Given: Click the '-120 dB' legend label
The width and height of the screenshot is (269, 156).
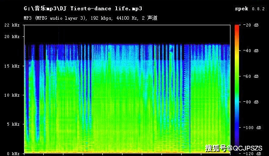Looking at the screenshot, I should click(252, 153).
